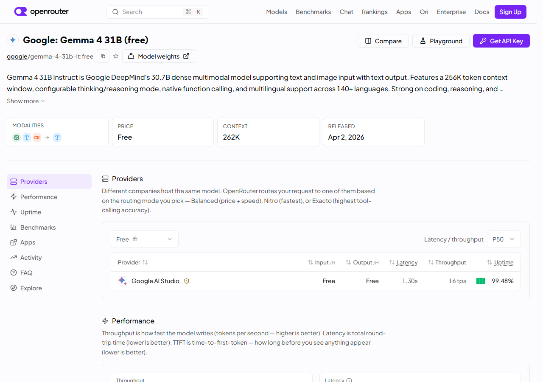This screenshot has height=382, width=543.
Task: Click the Performance section lightning icon
Action: coord(105,321)
